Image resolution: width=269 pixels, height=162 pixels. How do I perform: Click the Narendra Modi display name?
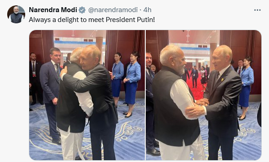pyautogui.click(x=53, y=10)
